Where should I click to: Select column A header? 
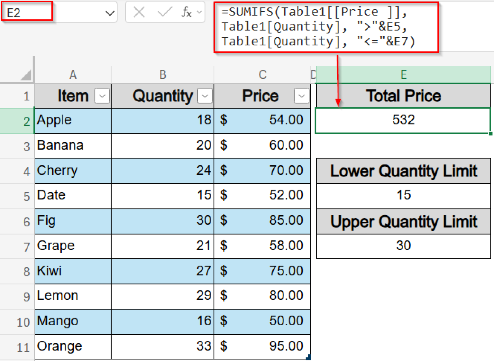(x=73, y=74)
